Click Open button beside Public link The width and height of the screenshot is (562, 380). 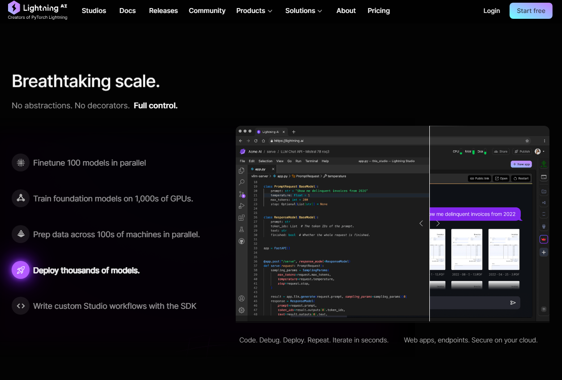501,178
